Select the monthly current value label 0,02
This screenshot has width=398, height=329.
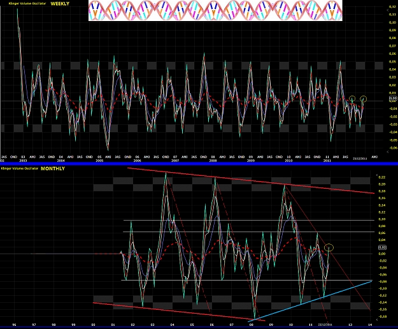coord(382,247)
